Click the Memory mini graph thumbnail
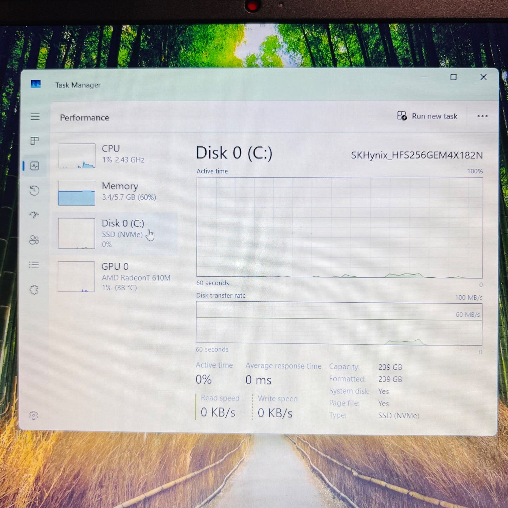This screenshot has height=508, width=508. (77, 193)
